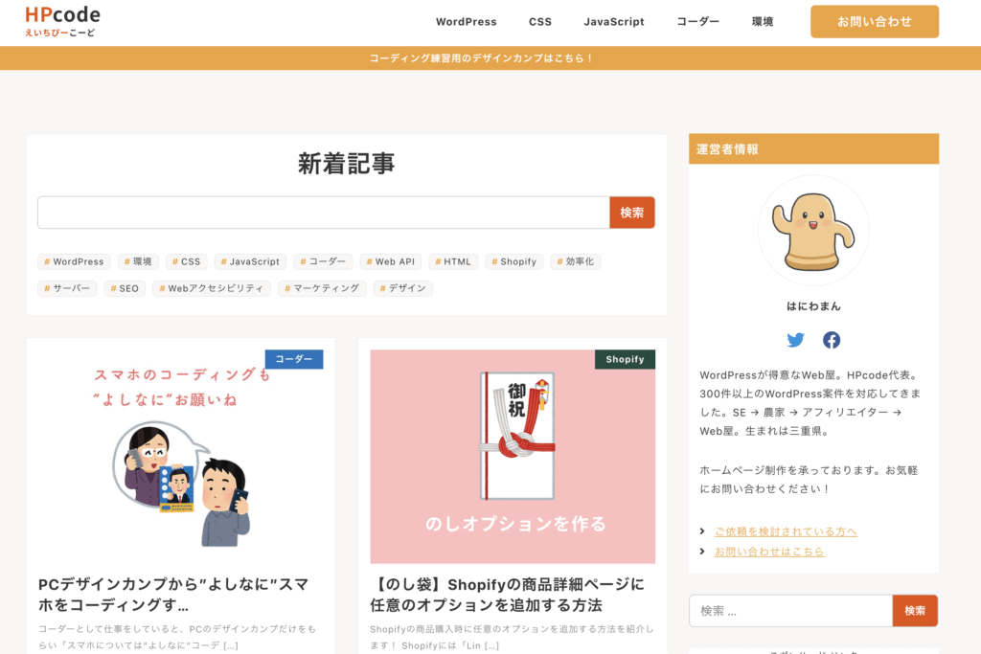The height and width of the screenshot is (654, 981).
Task: Open the WordPress navigation menu
Action: (x=467, y=21)
